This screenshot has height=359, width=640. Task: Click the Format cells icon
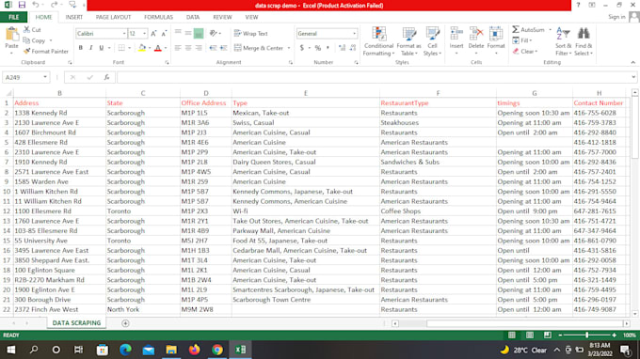coord(496,34)
